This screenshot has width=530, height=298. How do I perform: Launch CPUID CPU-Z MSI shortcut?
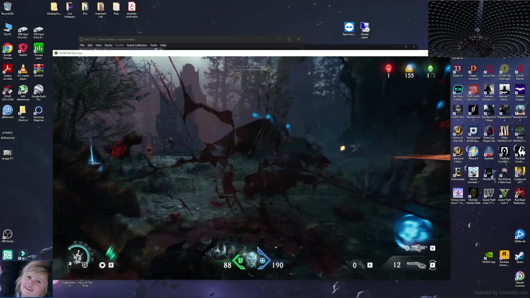[x=7, y=93]
